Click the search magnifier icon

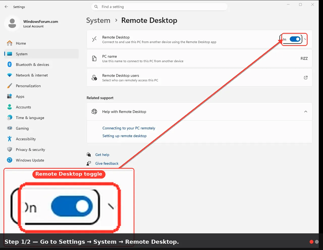coord(96,7)
